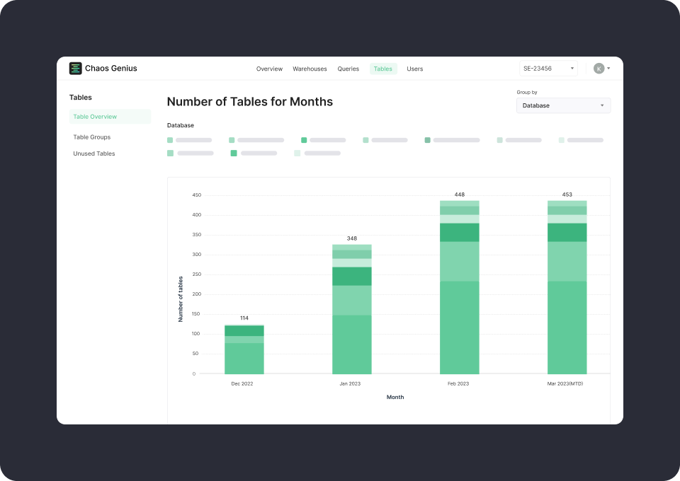Open the Unused Tables view
Viewport: 680px width, 481px height.
(93, 153)
